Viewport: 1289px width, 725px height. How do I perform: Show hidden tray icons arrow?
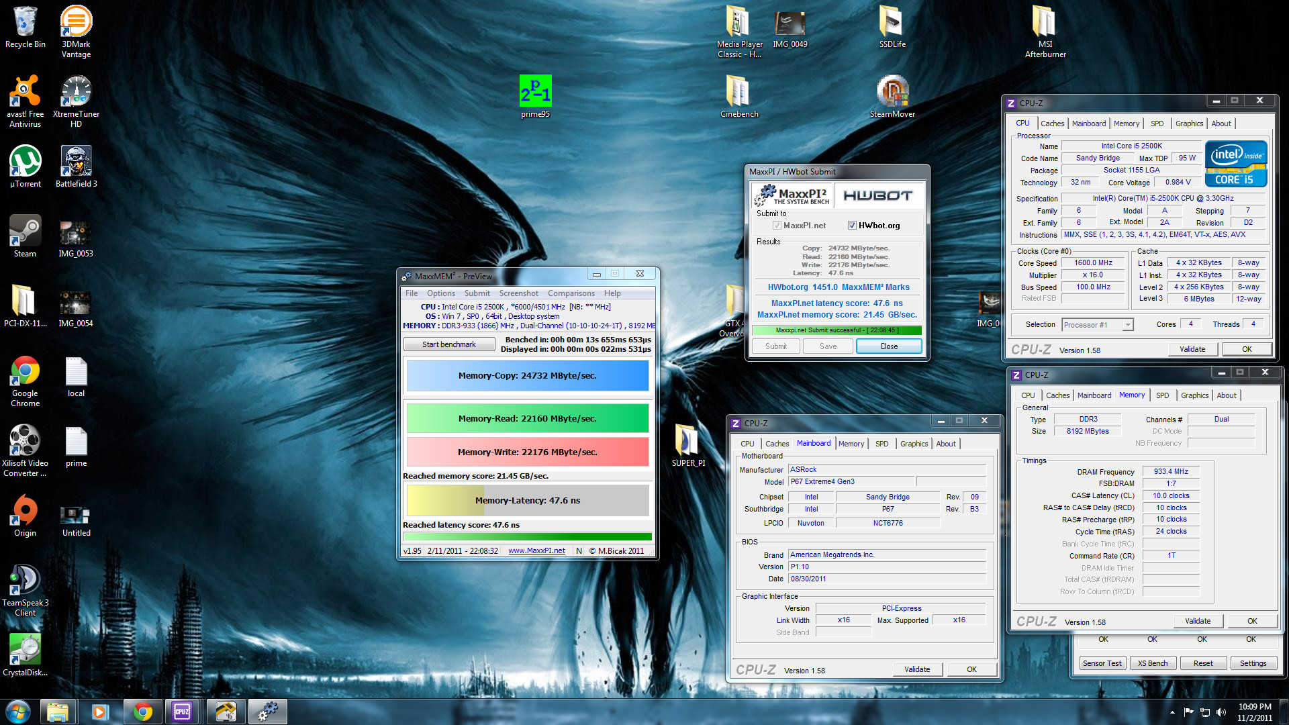[1172, 712]
